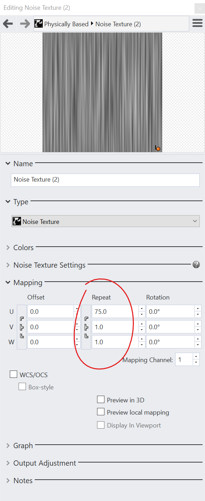Image resolution: width=205 pixels, height=501 pixels.
Task: Click the orange mapping indicator on the texture preview
Action: click(158, 148)
